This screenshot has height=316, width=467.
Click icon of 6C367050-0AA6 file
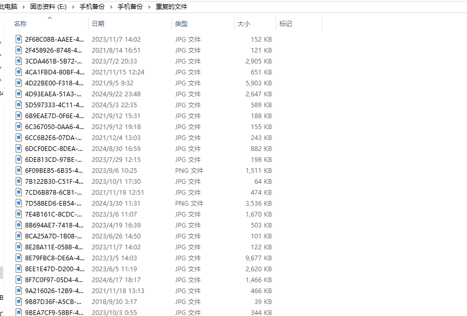19,127
